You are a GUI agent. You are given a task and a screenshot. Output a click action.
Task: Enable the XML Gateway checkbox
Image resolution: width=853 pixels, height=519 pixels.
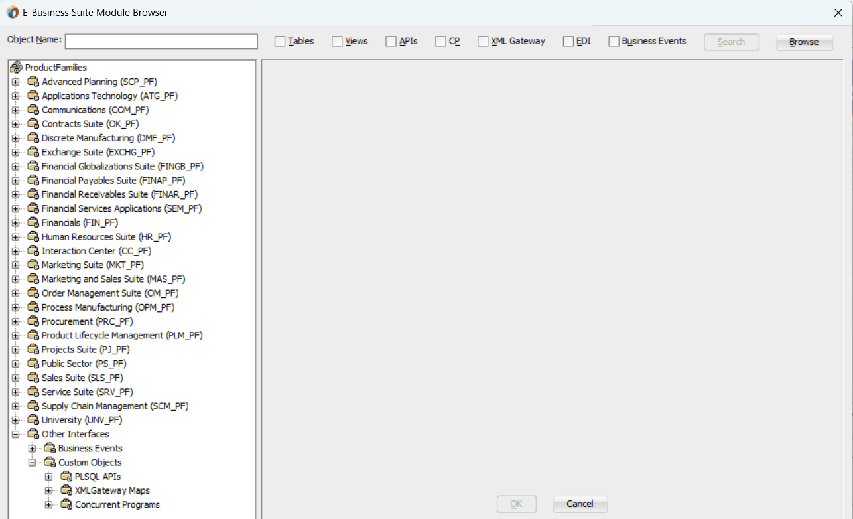(x=483, y=41)
